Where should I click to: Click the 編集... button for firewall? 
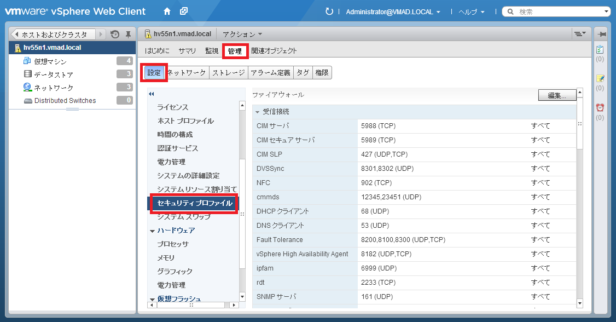point(557,95)
